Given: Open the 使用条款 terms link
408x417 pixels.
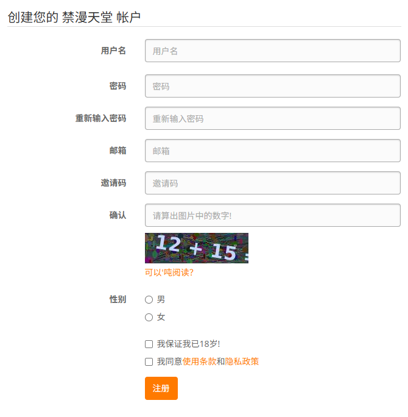Looking at the screenshot, I should point(199,362).
